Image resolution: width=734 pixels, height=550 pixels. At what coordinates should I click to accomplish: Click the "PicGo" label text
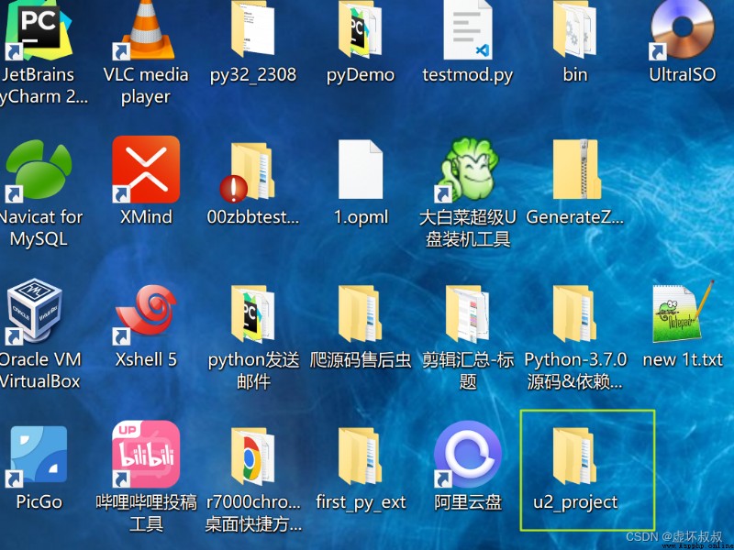tap(39, 502)
